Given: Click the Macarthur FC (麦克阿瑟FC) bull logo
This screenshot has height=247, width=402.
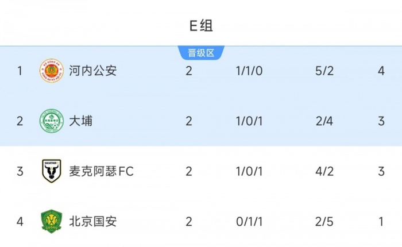Looking at the screenshot, I should point(52,171).
